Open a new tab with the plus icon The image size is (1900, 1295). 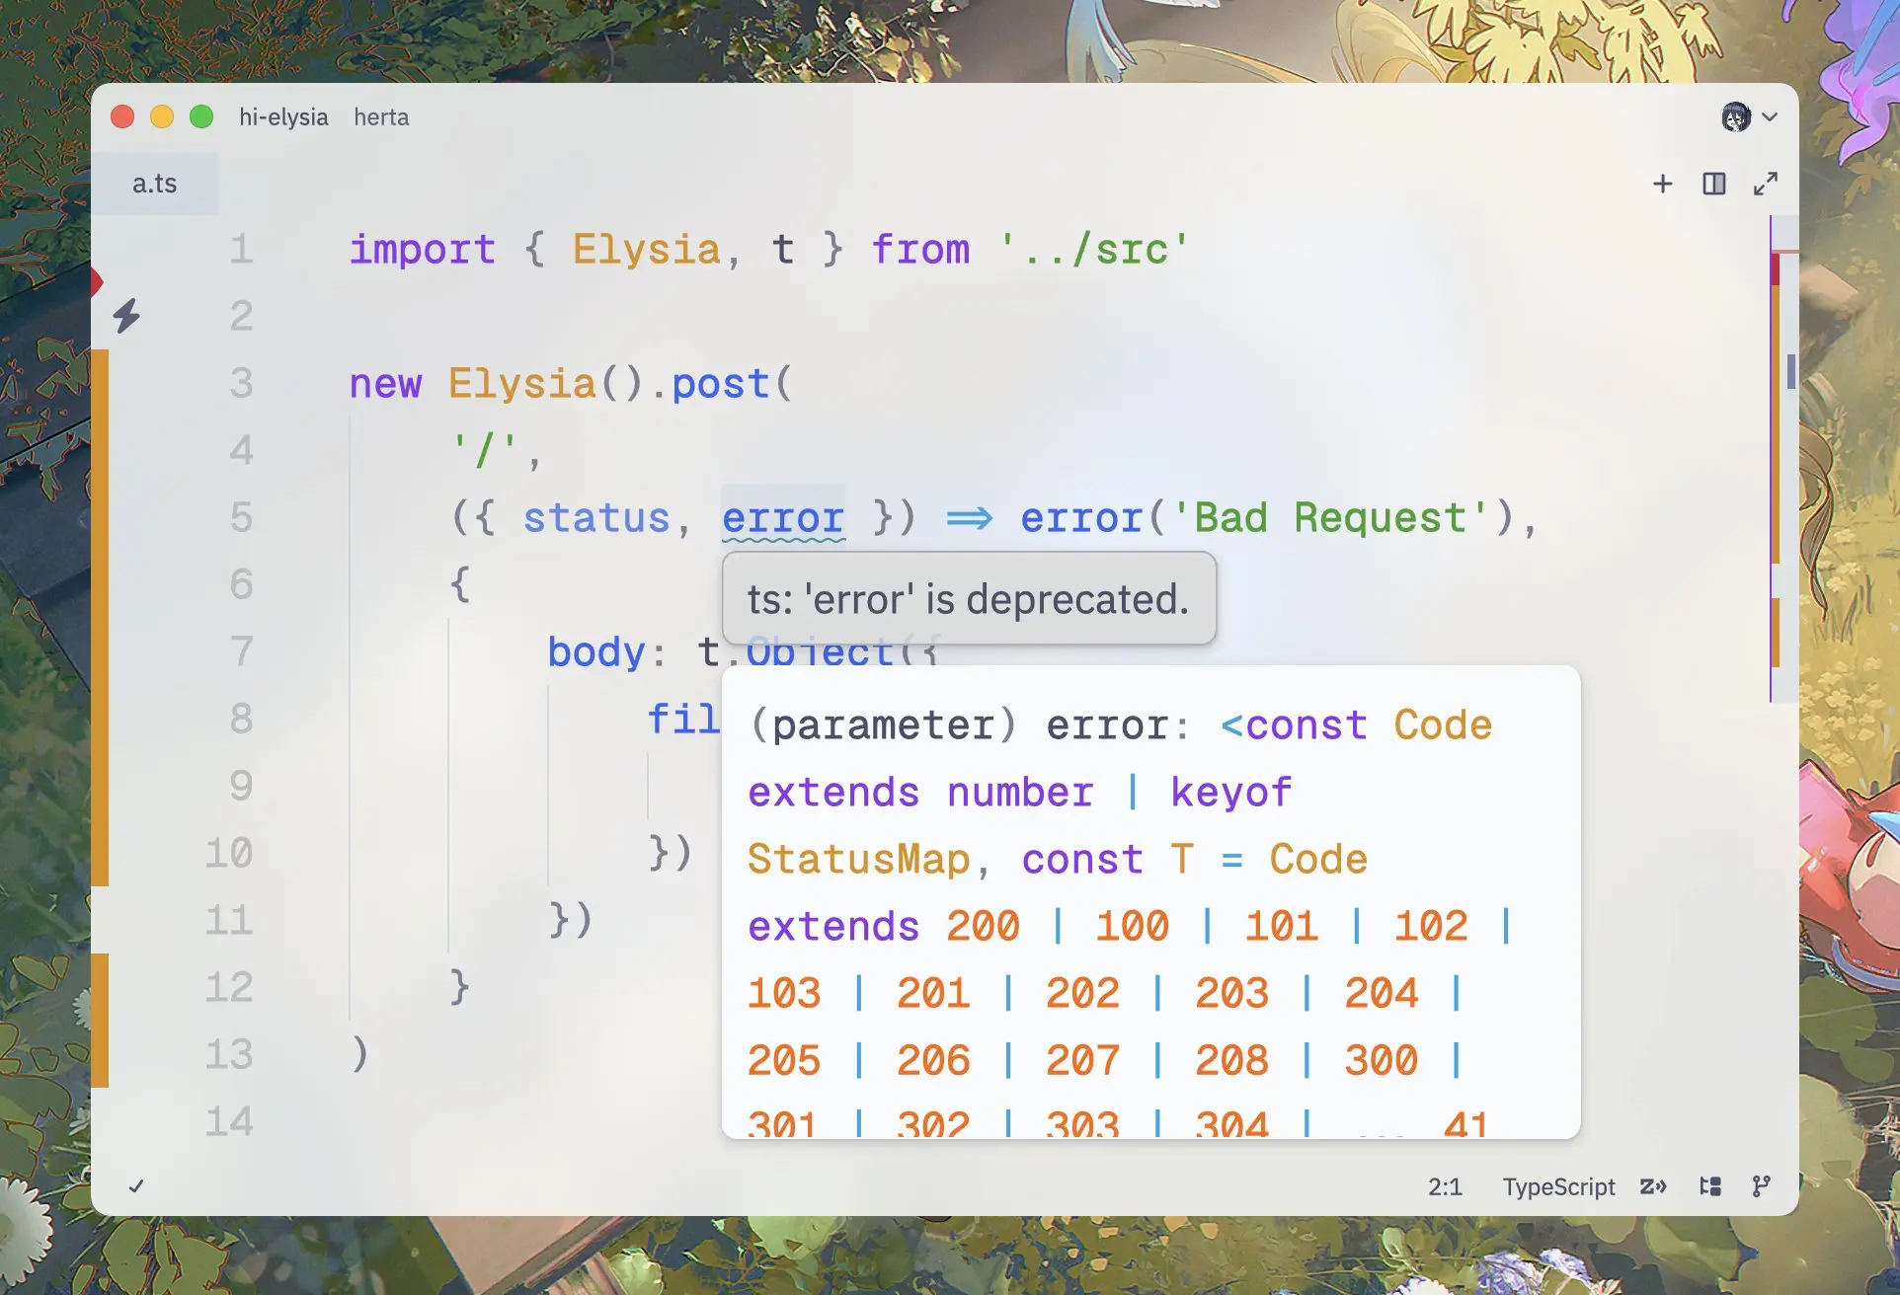(1662, 184)
